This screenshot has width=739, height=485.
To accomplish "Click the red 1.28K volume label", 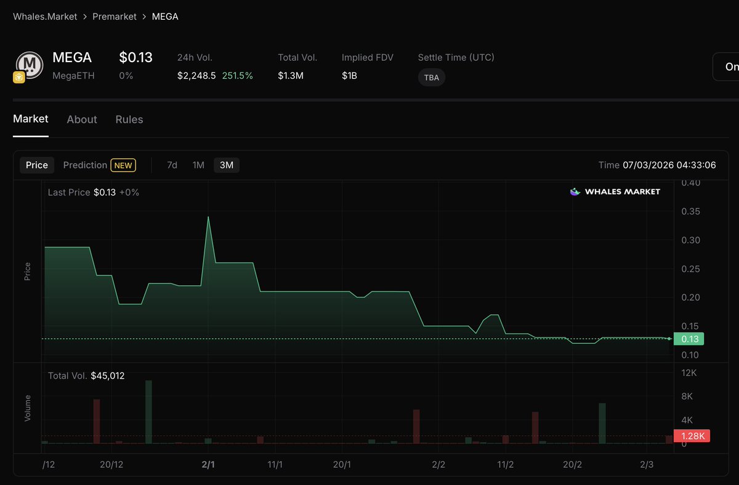I will point(692,436).
